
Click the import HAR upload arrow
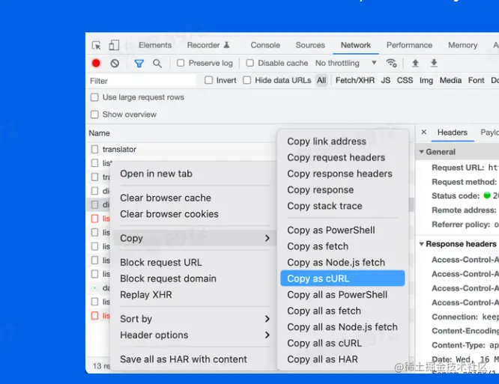[x=415, y=63]
